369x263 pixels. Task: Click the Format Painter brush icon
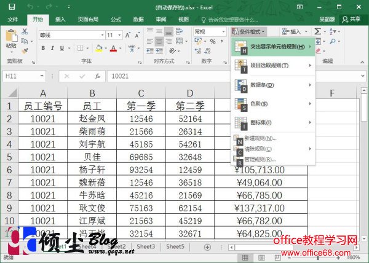(25, 51)
